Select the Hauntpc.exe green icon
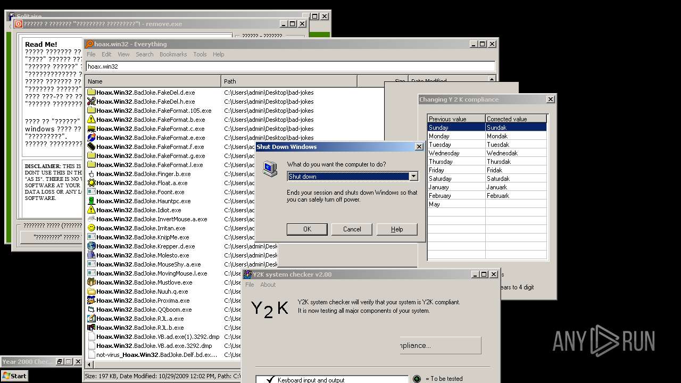681x383 pixels. (92, 201)
